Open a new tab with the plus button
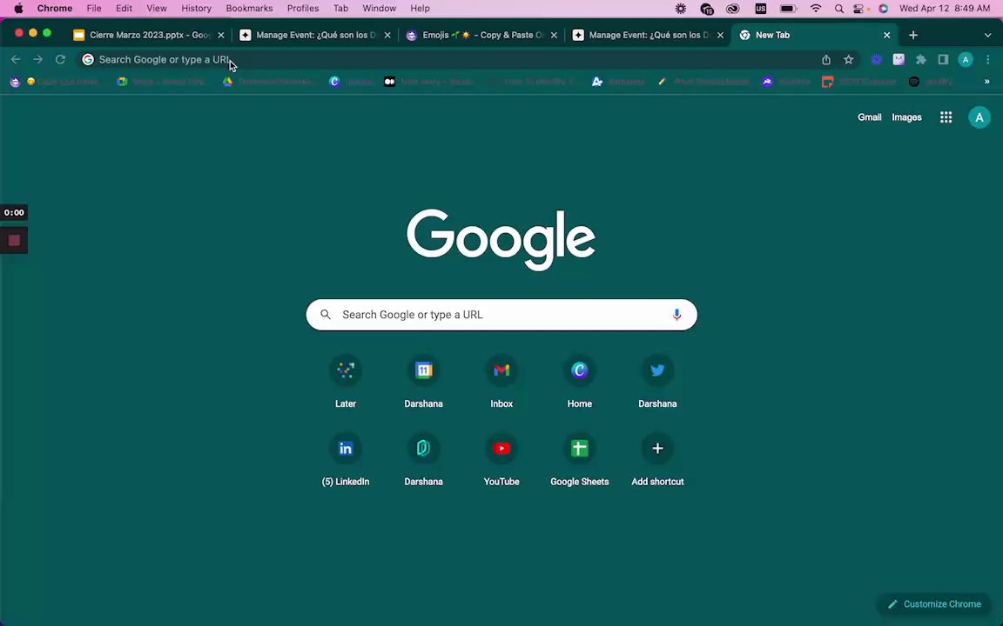This screenshot has width=1003, height=626. pos(913,35)
